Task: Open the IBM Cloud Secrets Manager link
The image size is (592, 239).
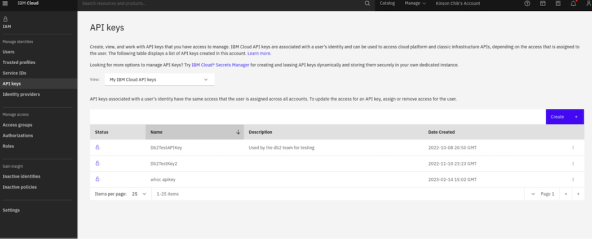Action: tap(220, 65)
